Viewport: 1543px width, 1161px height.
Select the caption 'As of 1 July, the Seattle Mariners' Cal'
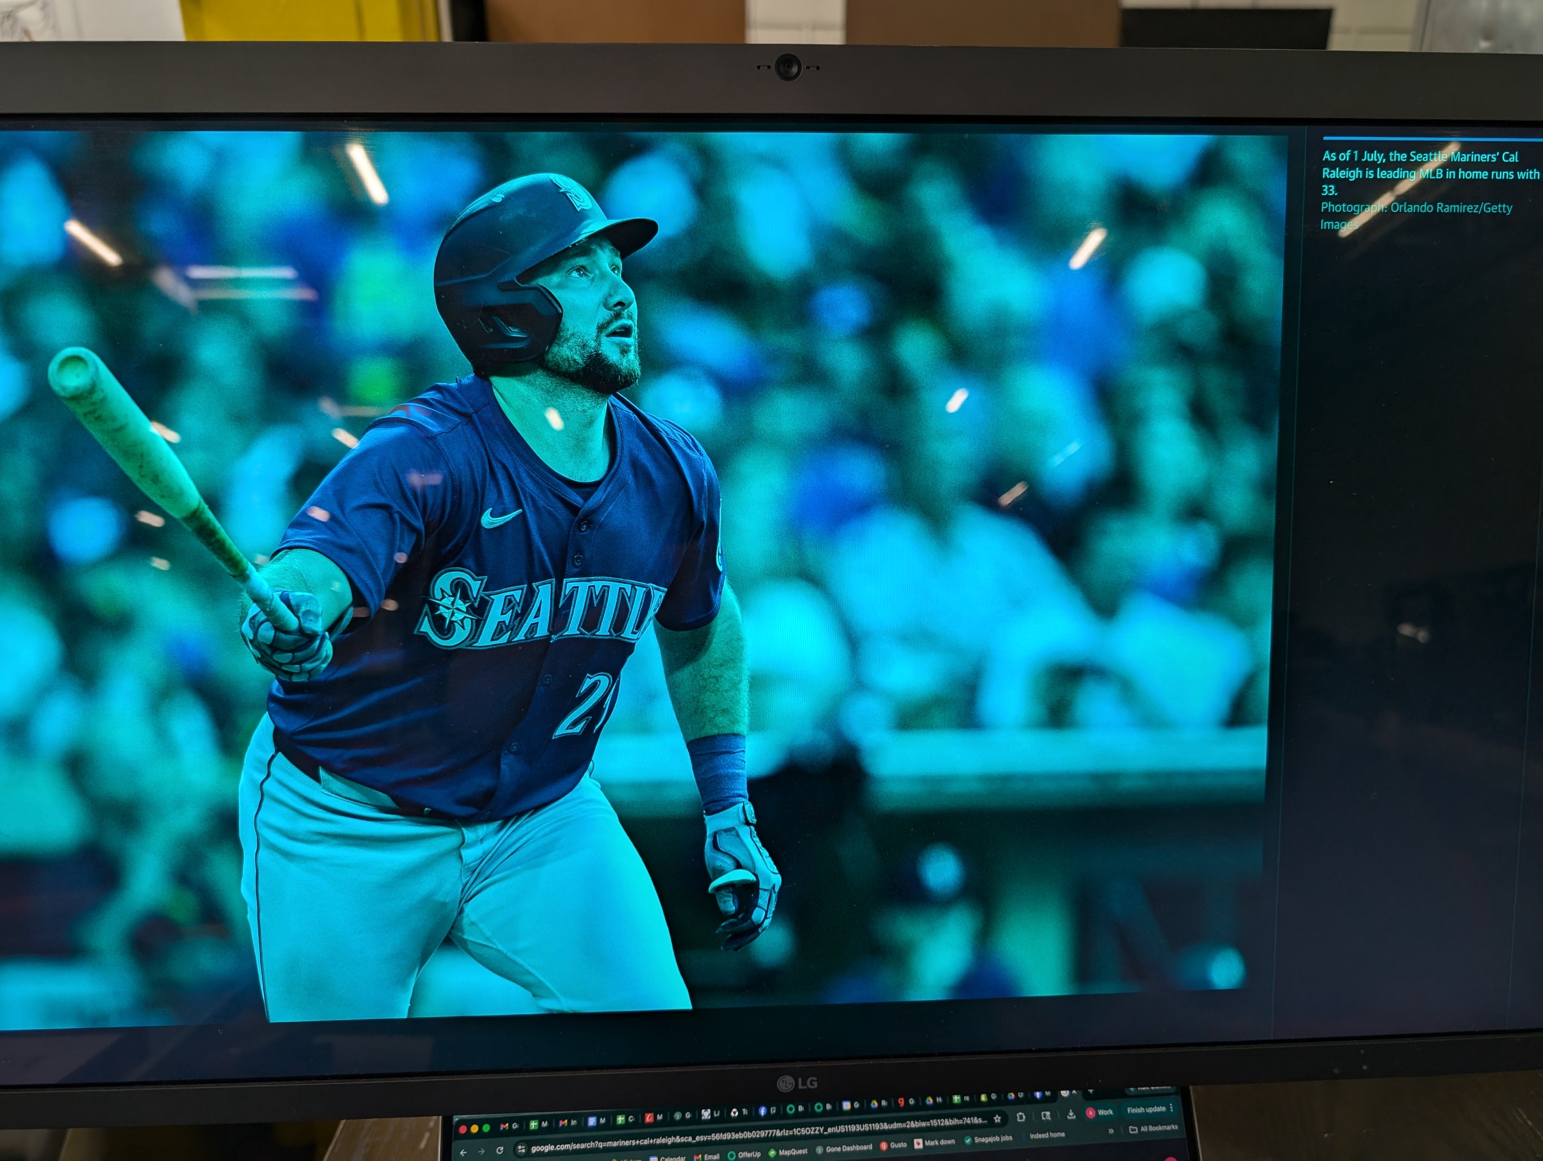tap(1420, 157)
